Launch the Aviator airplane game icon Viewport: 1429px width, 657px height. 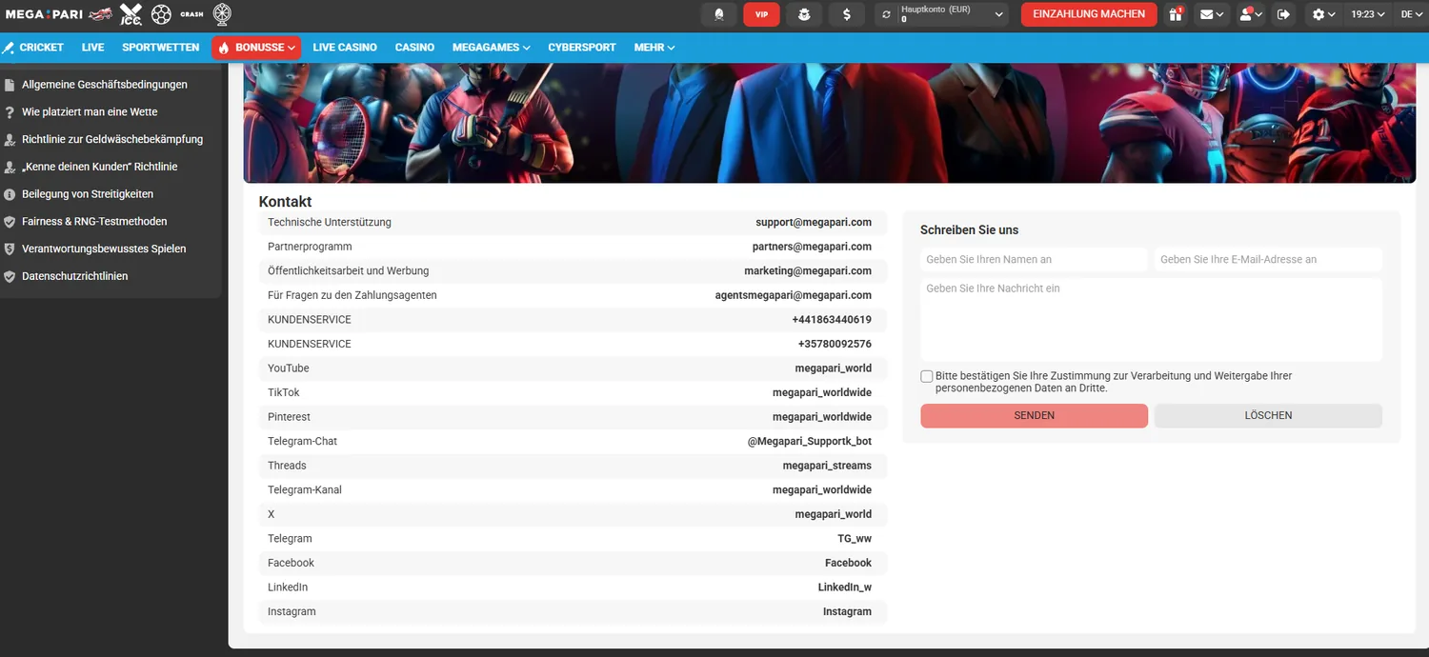click(101, 14)
